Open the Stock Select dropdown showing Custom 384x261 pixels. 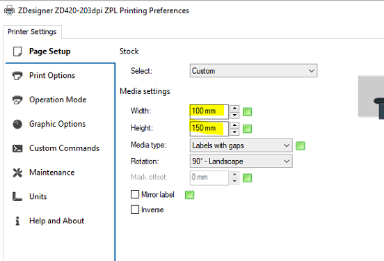(x=253, y=70)
